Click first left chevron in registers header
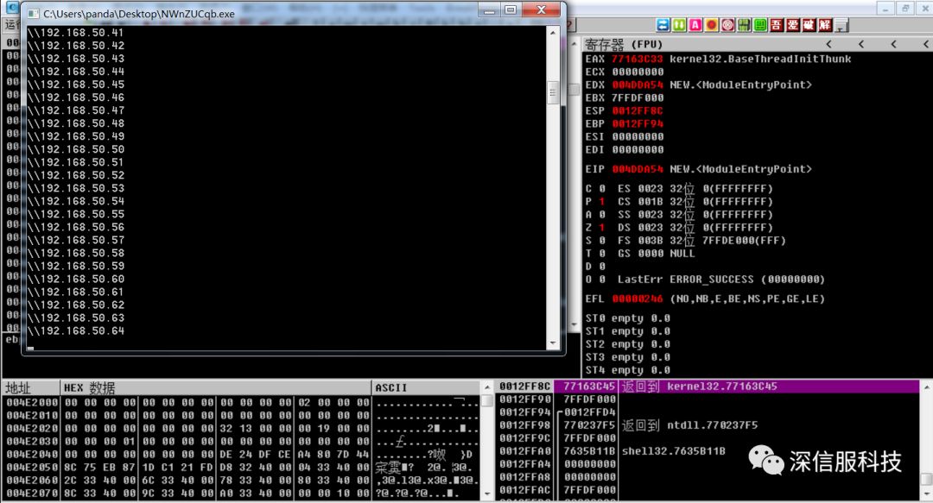This screenshot has height=503, width=933. coord(828,44)
